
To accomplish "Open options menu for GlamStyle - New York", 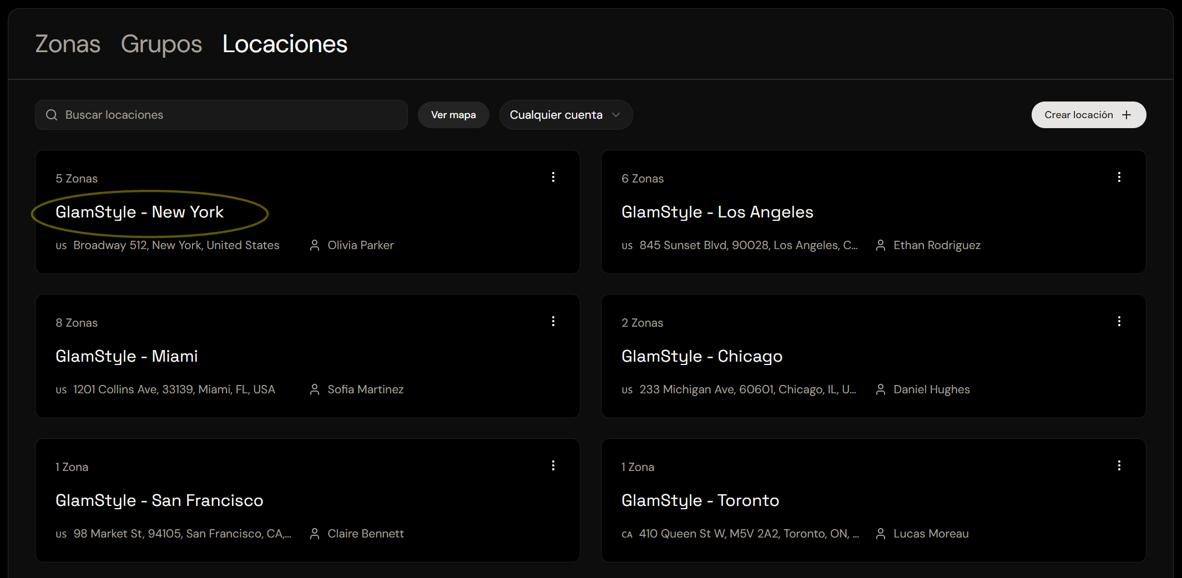I will (x=553, y=177).
